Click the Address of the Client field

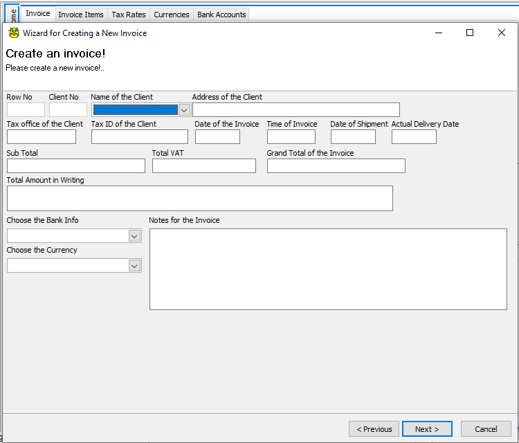[296, 109]
